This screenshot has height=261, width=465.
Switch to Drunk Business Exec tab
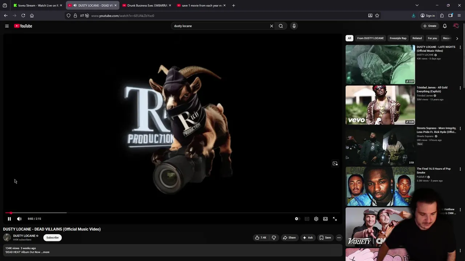[x=147, y=5]
